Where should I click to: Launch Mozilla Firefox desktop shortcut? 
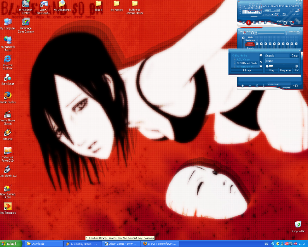click(x=8, y=98)
